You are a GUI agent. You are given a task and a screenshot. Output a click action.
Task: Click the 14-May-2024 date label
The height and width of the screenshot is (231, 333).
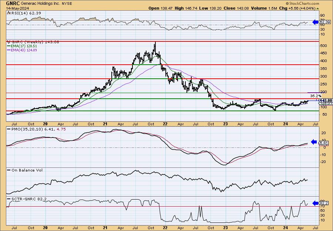click(x=17, y=8)
